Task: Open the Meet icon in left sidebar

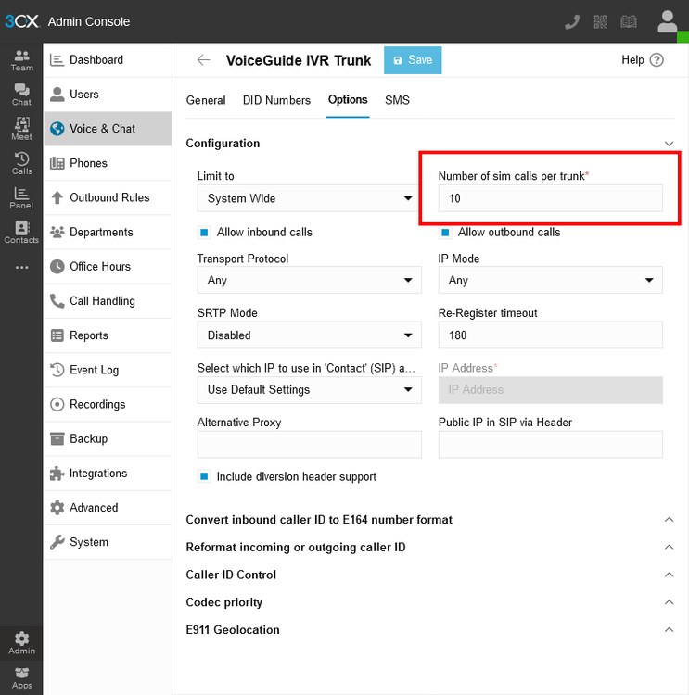Action: (21, 129)
